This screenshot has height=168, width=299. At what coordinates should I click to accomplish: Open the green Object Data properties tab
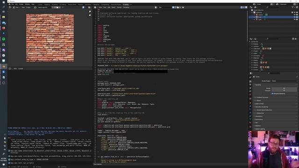point(250,119)
